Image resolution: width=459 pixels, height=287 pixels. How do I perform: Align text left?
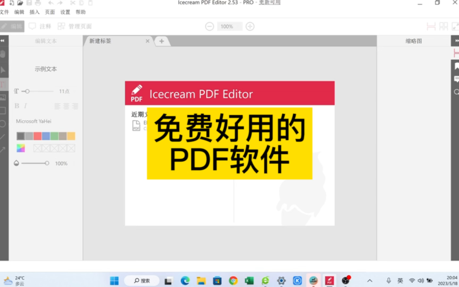click(57, 106)
